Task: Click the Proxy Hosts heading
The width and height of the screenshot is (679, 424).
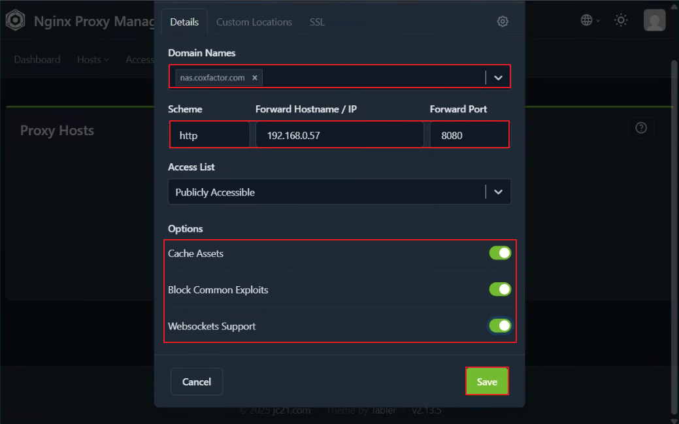Action: [57, 131]
